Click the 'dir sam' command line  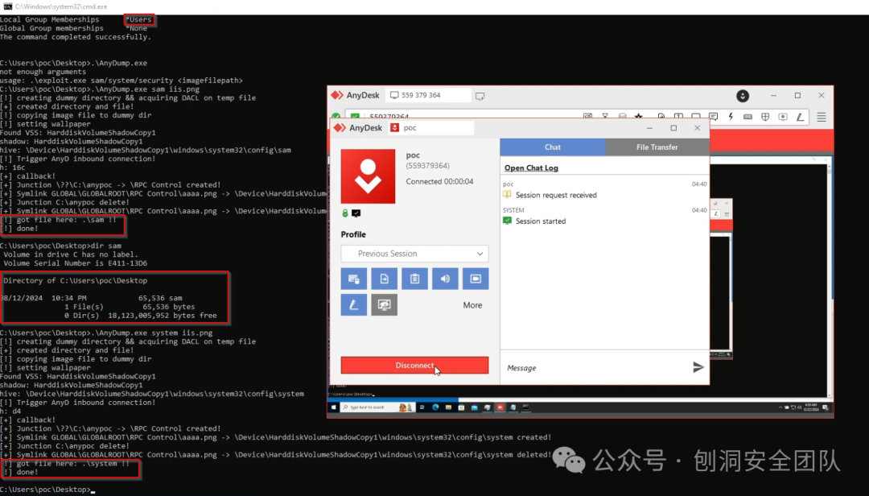tap(60, 246)
